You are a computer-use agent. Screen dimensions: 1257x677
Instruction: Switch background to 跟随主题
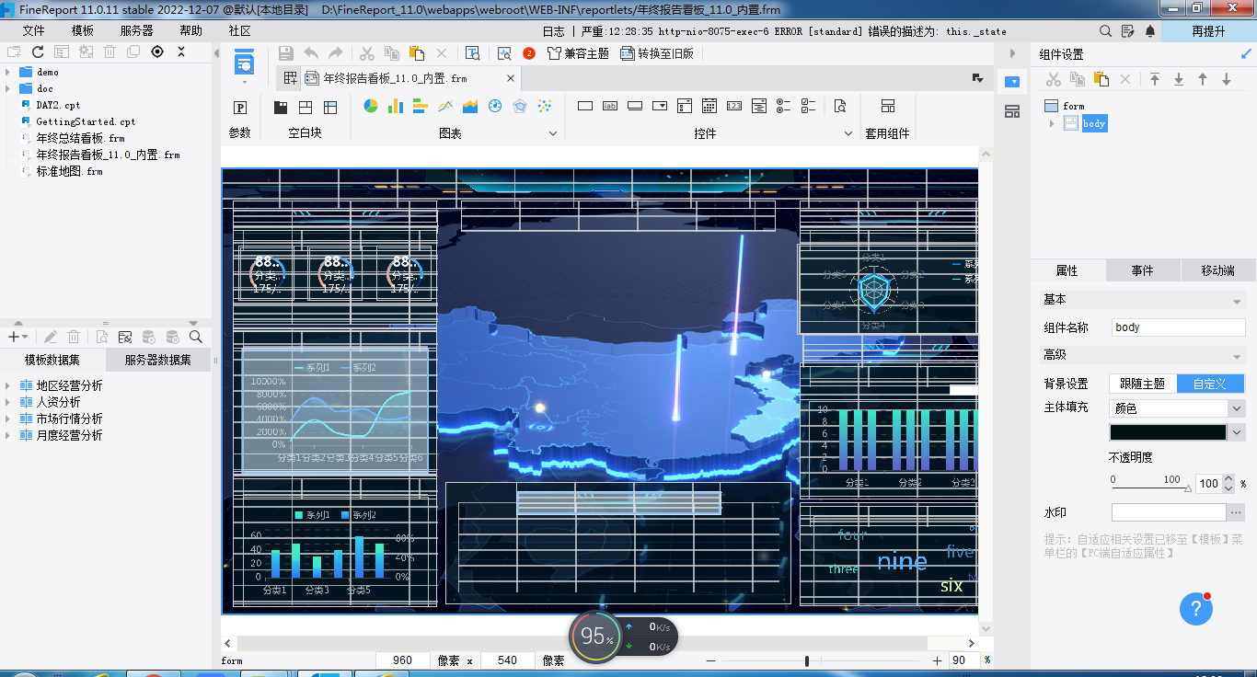1142,384
